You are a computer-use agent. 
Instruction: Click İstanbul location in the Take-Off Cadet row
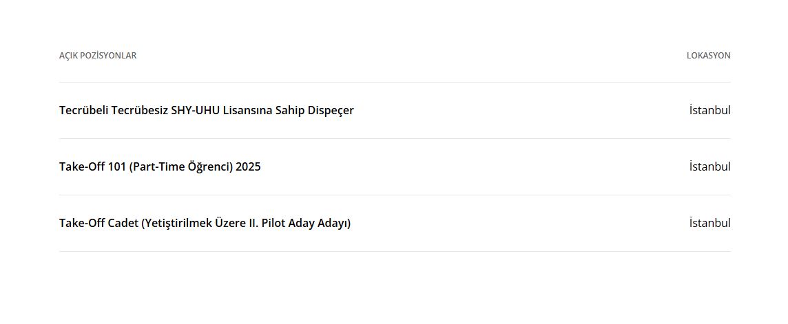click(709, 223)
